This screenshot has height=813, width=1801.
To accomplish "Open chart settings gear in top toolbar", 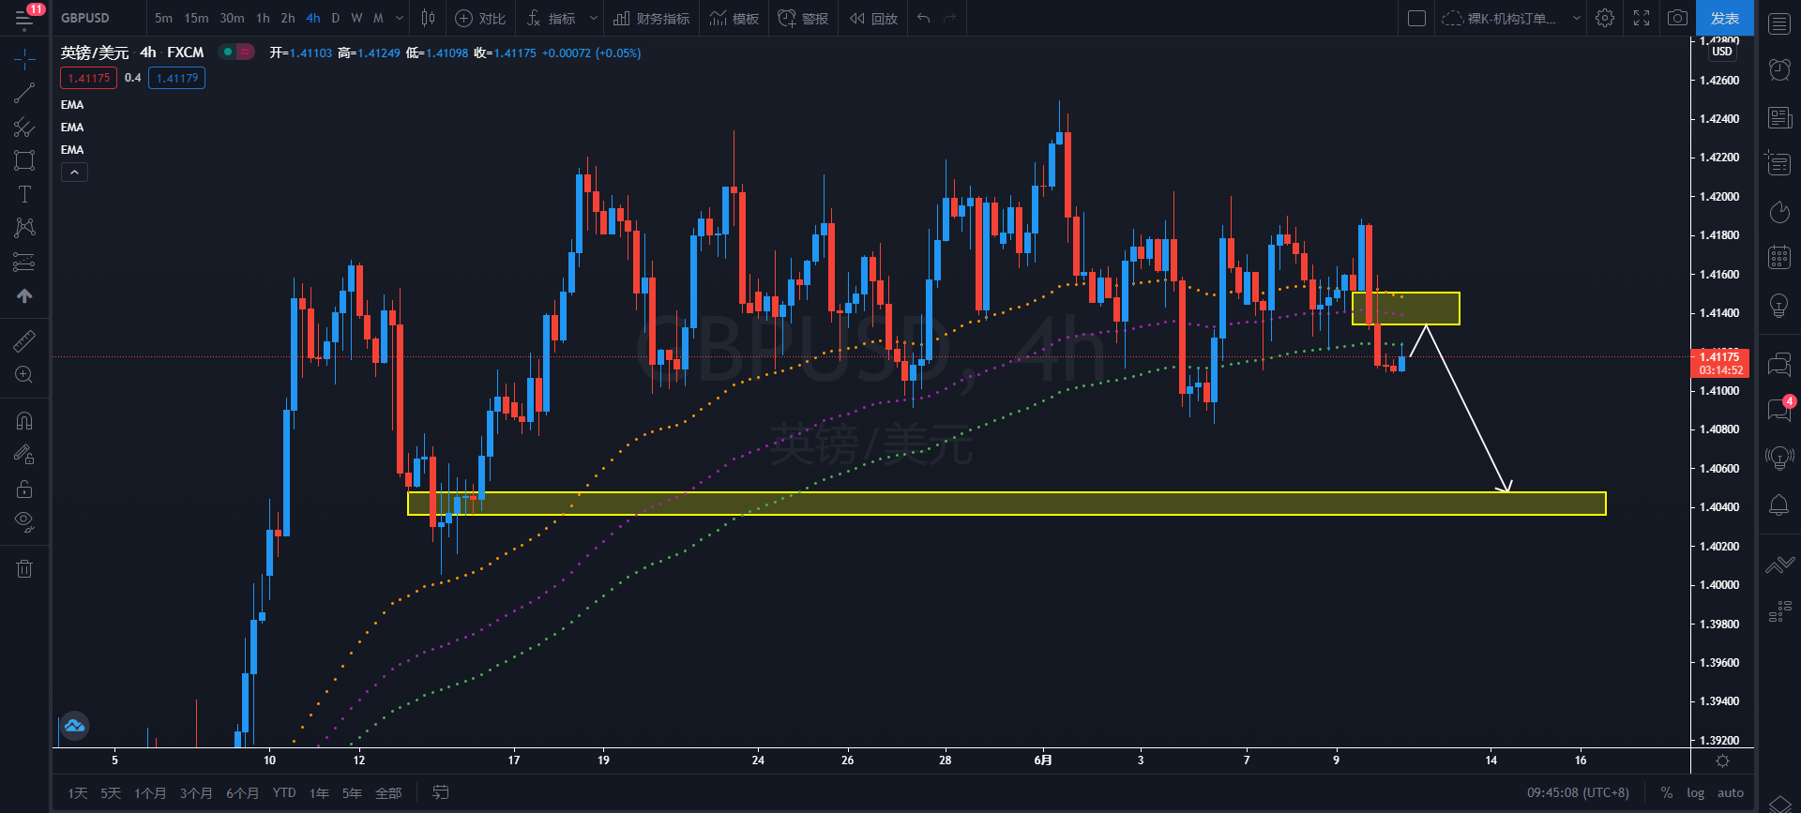I will pyautogui.click(x=1605, y=18).
